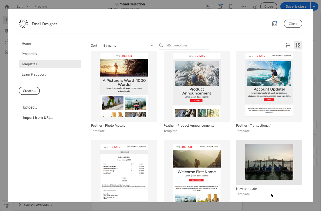Select Properties in the sidebar
This screenshot has width=321, height=211.
pyautogui.click(x=50, y=54)
